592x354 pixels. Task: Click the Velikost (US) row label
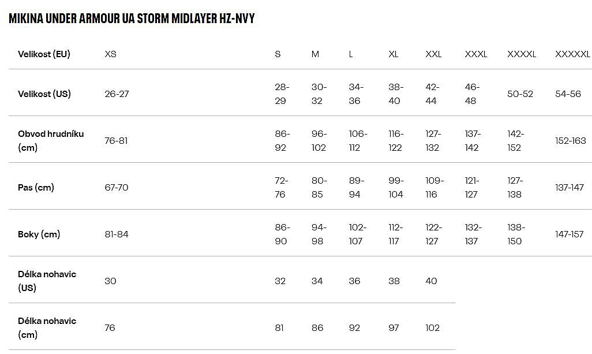coord(44,94)
